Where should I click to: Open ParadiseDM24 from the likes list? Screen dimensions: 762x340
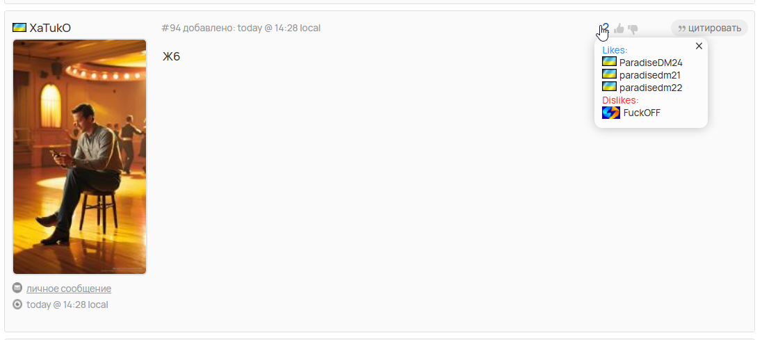coord(651,63)
